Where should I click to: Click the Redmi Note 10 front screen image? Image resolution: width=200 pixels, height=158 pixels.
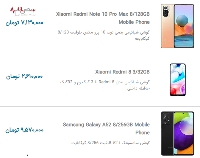[184, 26]
